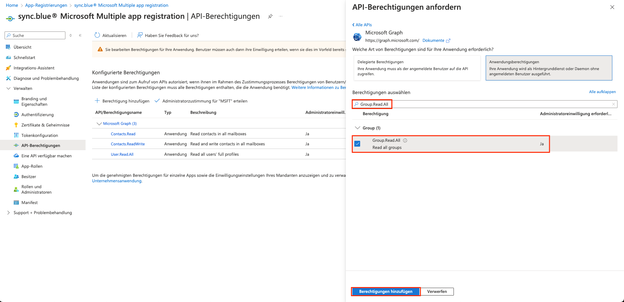Image resolution: width=624 pixels, height=302 pixels.
Task: Open Tokenkonfiguration in the sidebar
Action: pyautogui.click(x=39, y=136)
